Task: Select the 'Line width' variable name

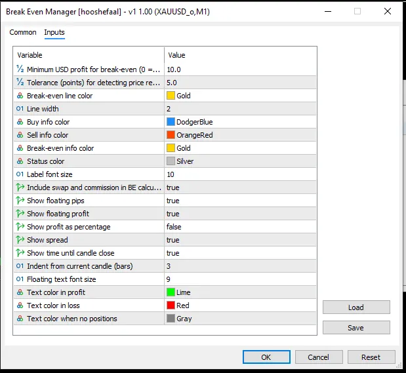Action: tap(43, 109)
